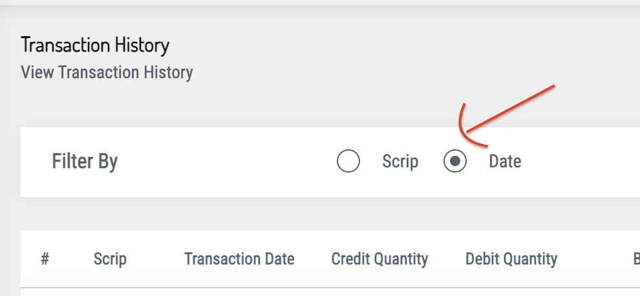
Task: Click the Date filter option label
Action: tap(505, 162)
